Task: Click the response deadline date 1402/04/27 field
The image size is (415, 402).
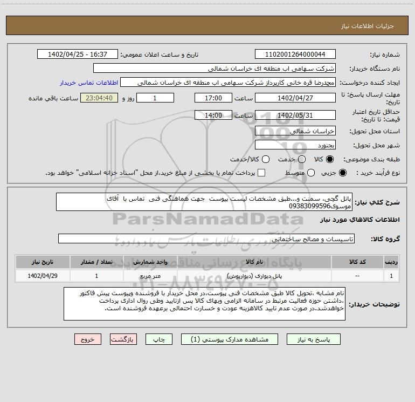Action: [x=295, y=98]
